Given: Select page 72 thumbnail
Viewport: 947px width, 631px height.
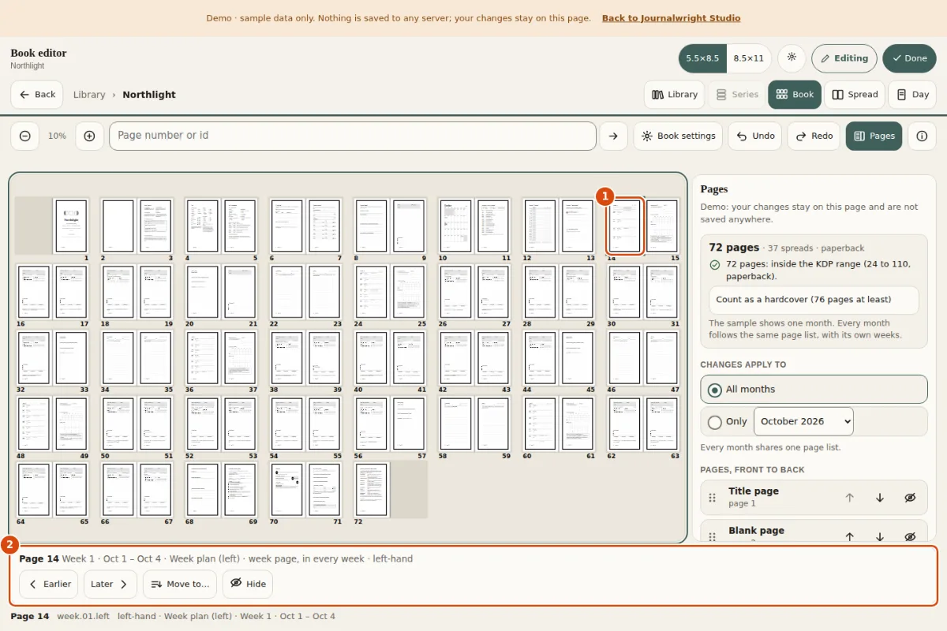Looking at the screenshot, I should coord(372,490).
